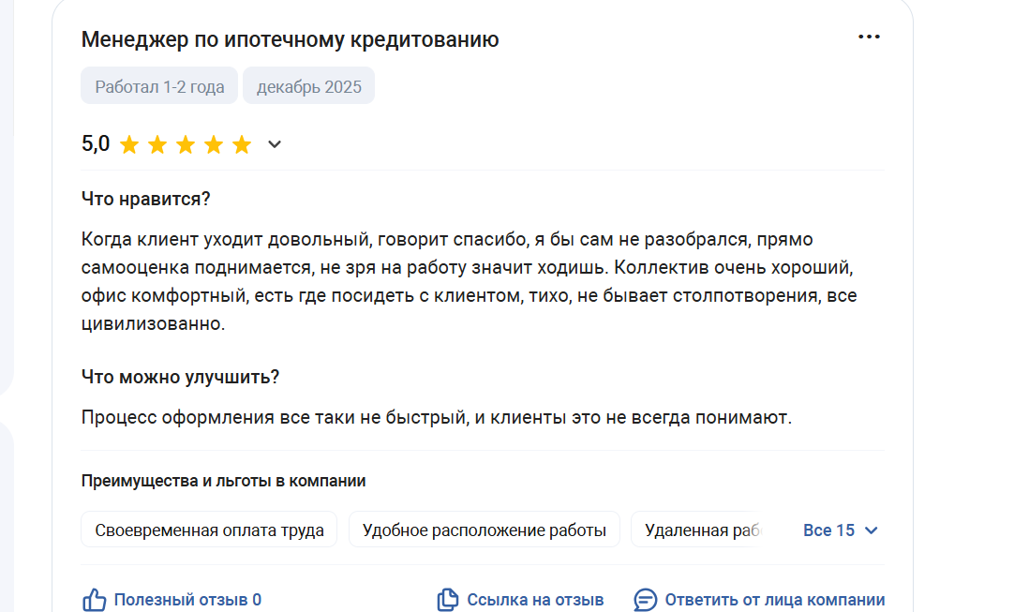Click the thumbs-up helpful review icon

pos(95,600)
